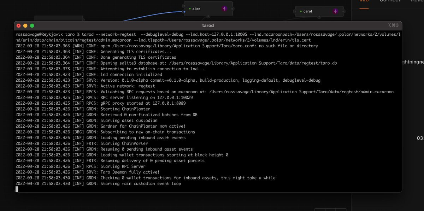Click the ⌥⌘3 shortcut label in title bar
This screenshot has width=424, height=211.
tap(393, 25)
